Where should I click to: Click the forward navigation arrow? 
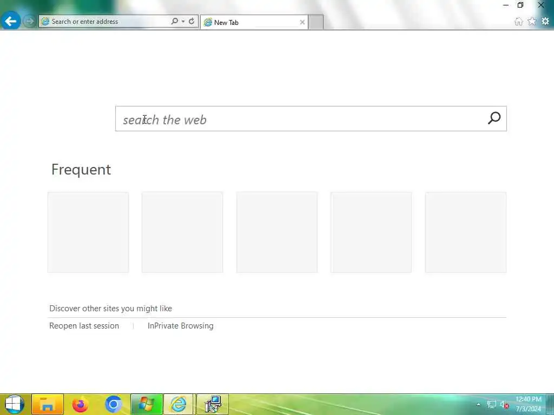pyautogui.click(x=30, y=21)
